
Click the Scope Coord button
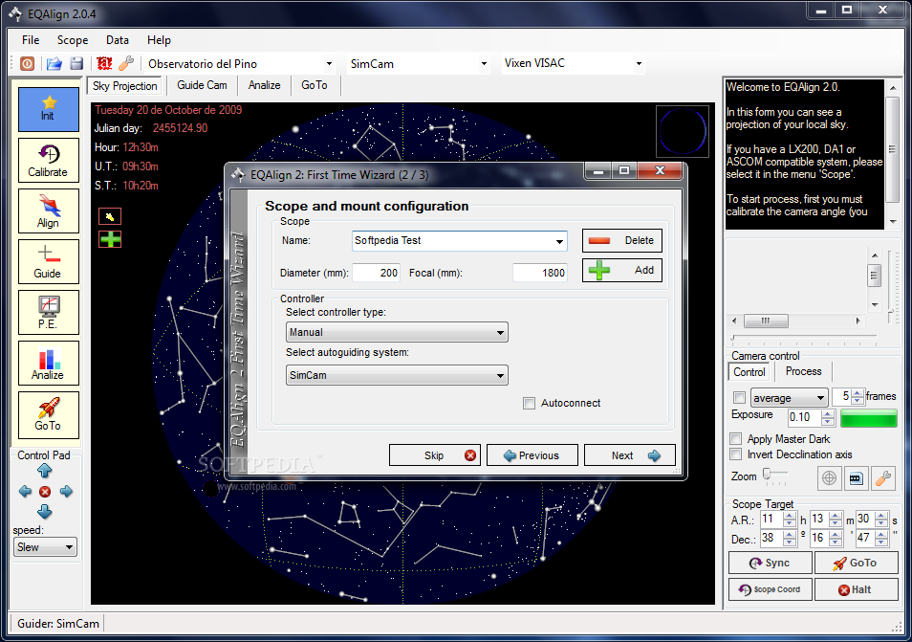(x=771, y=589)
